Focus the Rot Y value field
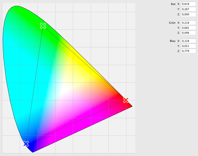 tap(189, 9)
